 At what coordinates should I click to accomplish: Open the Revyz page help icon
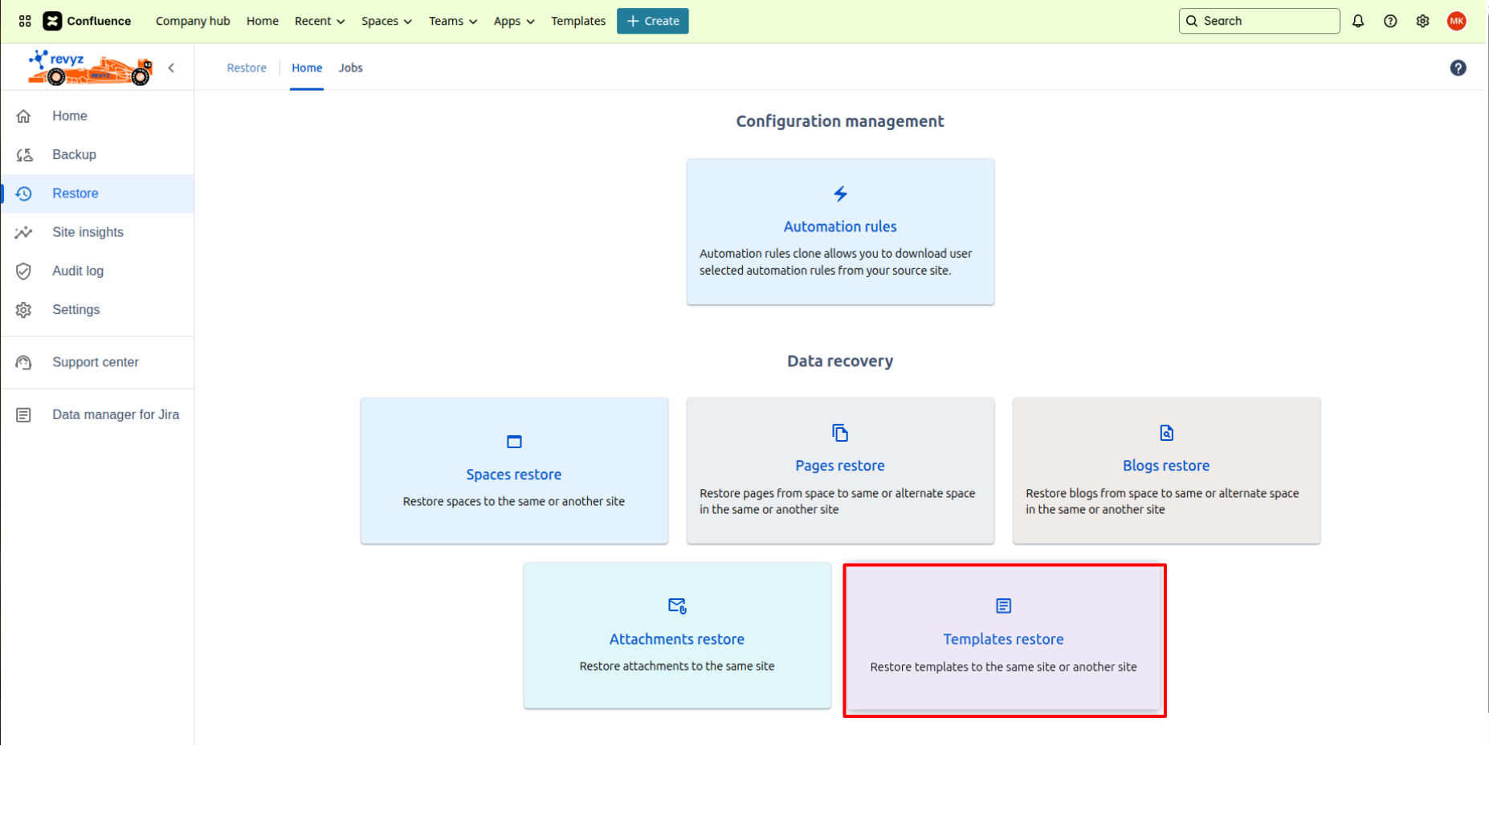1458,68
